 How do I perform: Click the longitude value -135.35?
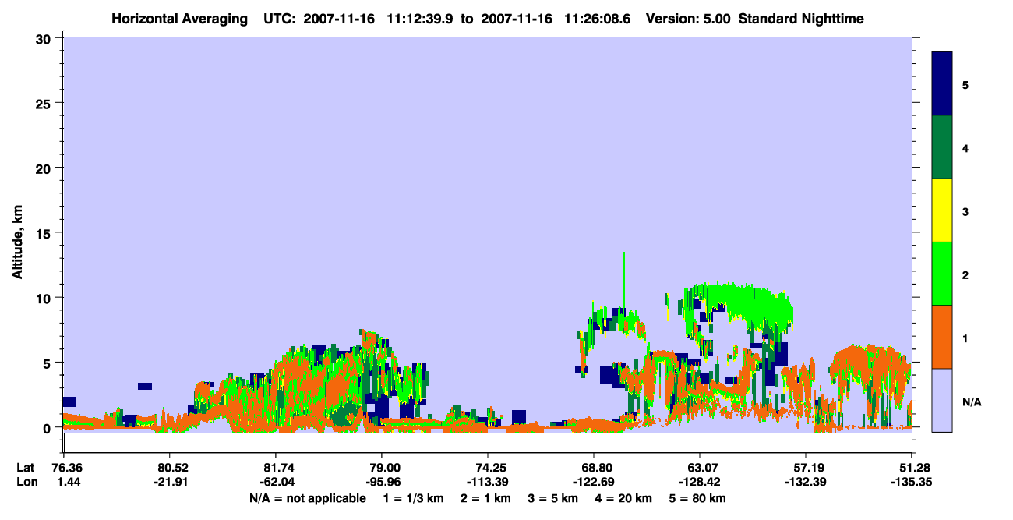tap(912, 482)
